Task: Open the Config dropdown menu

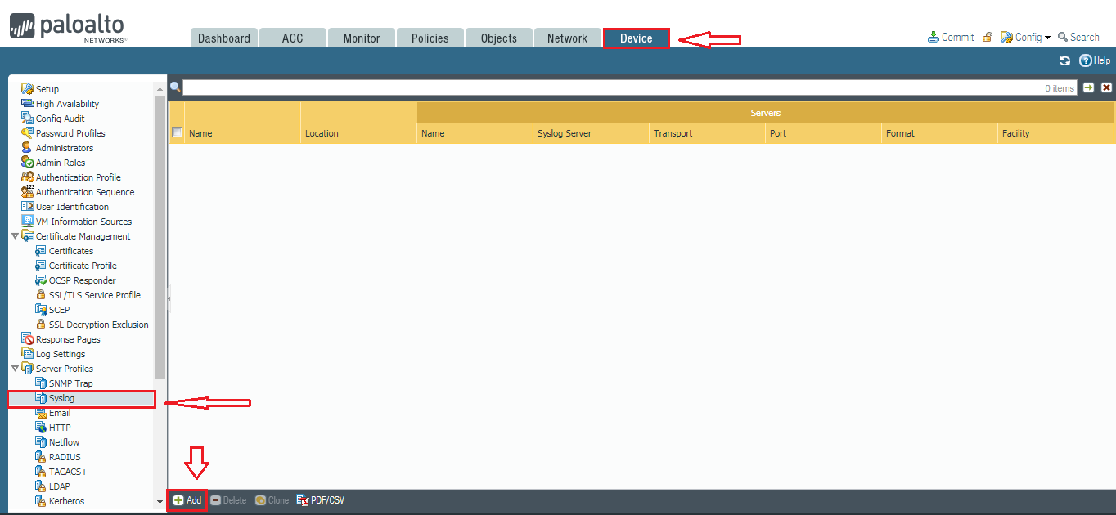Action: coord(1024,37)
